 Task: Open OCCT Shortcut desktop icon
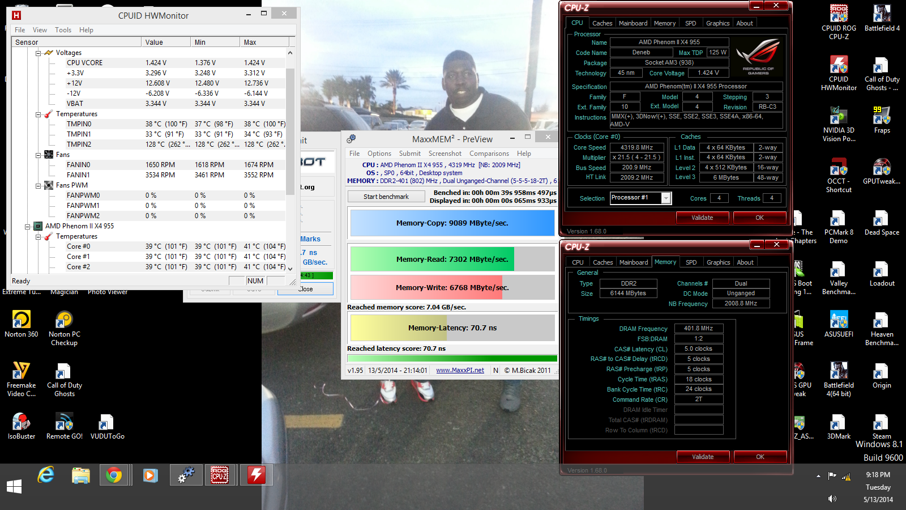point(839,175)
